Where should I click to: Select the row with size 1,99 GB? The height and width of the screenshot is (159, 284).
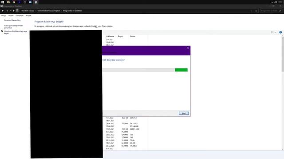[x=125, y=129]
